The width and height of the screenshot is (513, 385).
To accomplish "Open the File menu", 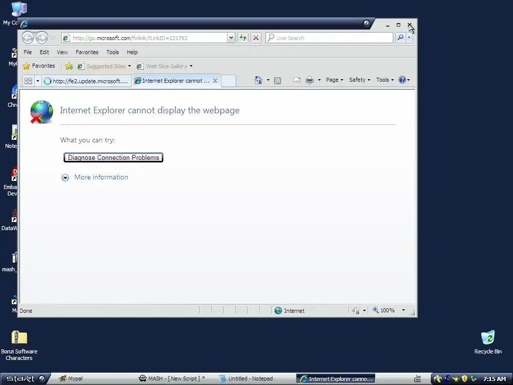I will coord(28,52).
